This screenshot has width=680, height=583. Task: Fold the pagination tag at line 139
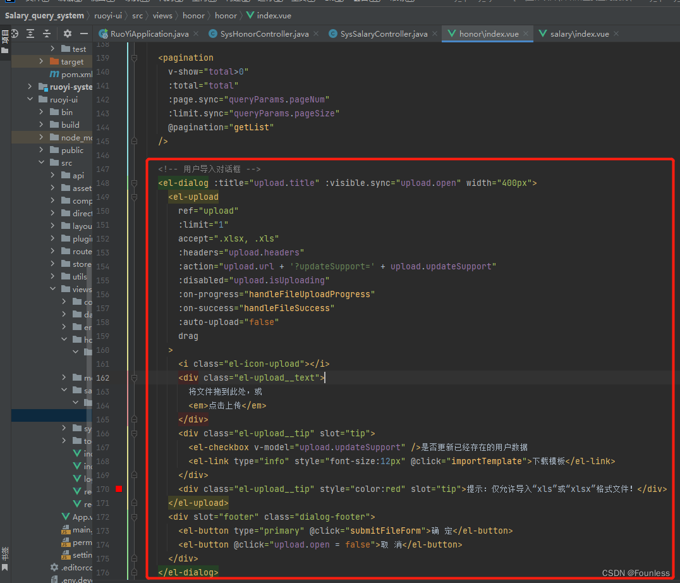coord(135,58)
